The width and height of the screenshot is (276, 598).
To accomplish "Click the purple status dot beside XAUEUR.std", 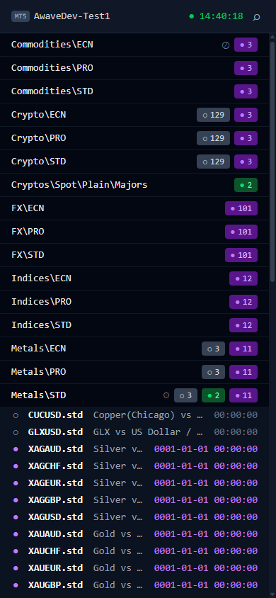I will [16, 568].
